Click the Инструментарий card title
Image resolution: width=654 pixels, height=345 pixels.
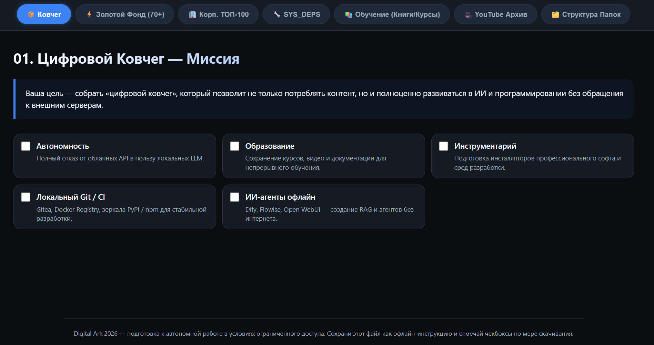(485, 146)
